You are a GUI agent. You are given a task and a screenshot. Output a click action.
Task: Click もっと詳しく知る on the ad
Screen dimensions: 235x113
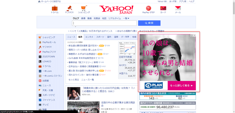tap(182, 85)
